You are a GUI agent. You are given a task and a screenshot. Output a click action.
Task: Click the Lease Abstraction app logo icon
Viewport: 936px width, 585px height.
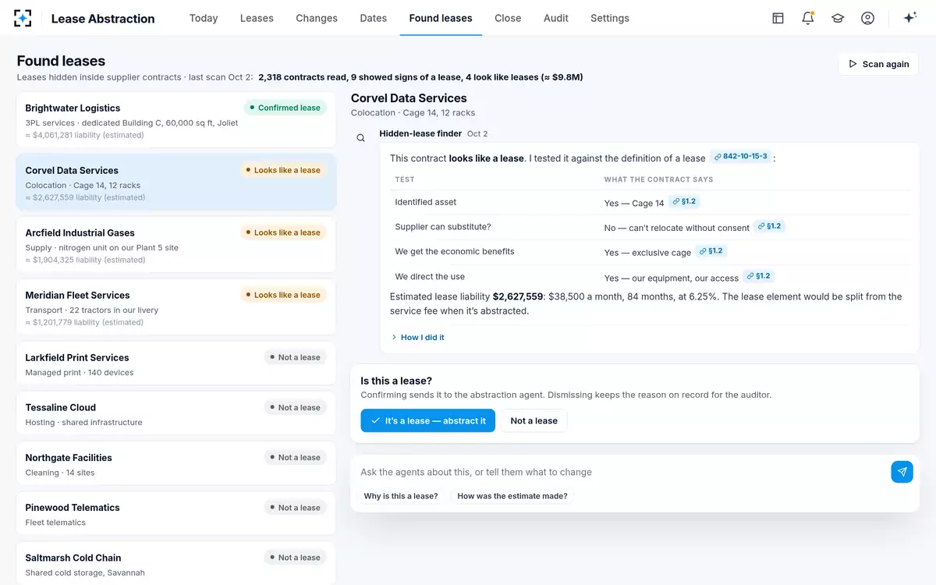click(23, 18)
